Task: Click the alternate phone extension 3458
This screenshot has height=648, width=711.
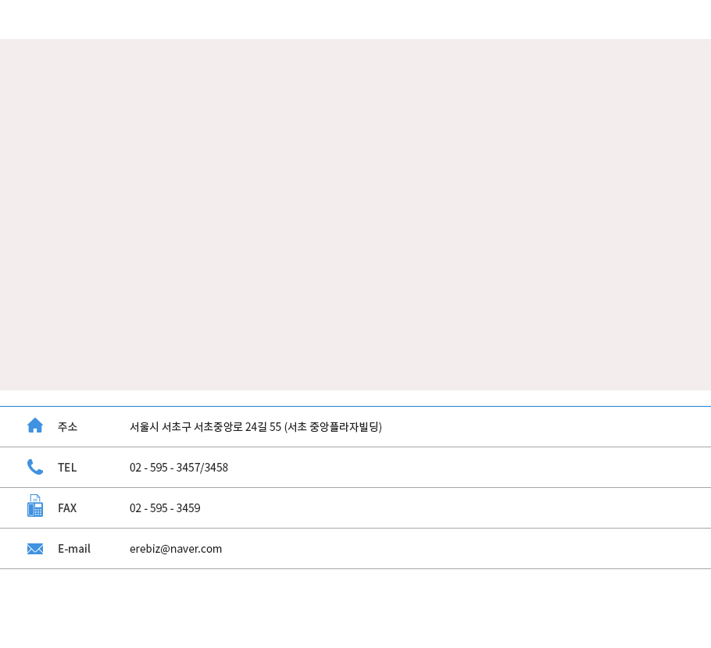Action: coord(216,468)
